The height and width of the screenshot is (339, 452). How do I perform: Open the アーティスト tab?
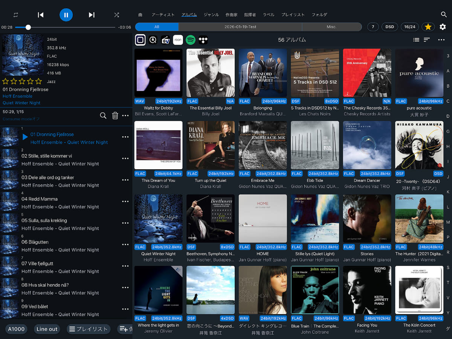pyautogui.click(x=163, y=15)
